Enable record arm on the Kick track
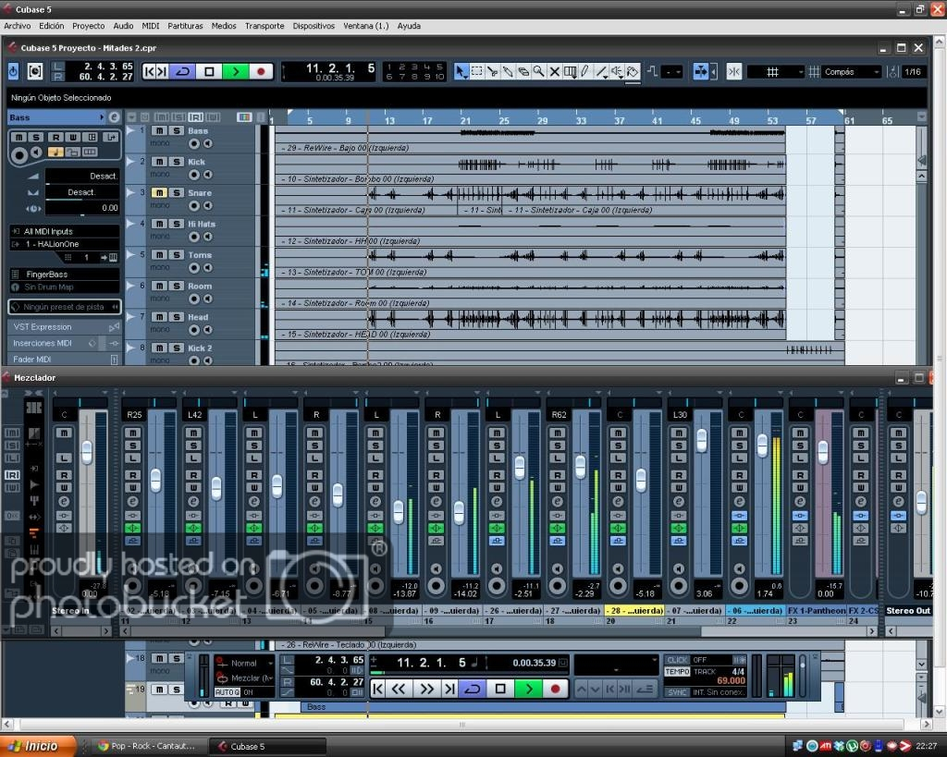 pos(194,175)
